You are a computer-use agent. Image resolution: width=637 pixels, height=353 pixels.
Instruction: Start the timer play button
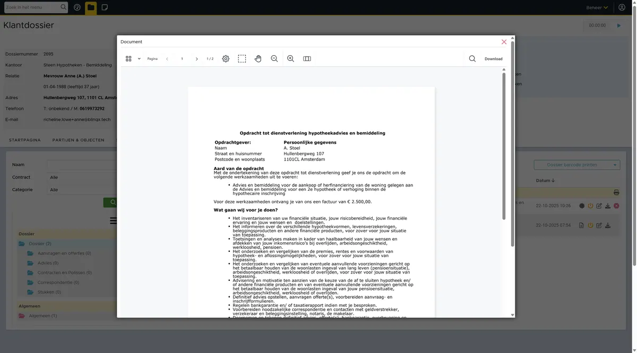point(618,25)
